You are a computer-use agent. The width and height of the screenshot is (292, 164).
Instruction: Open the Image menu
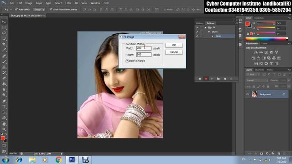(x=29, y=3)
